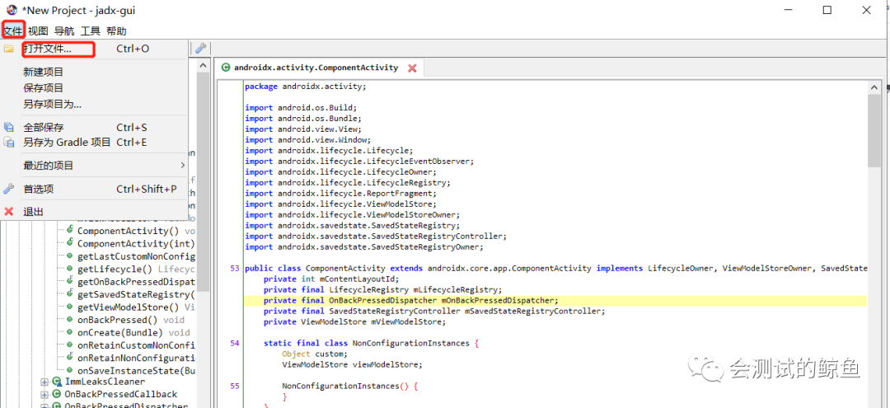Click the folder icon beside 打开文件
Image resolution: width=890 pixels, height=408 pixels.
(x=8, y=49)
